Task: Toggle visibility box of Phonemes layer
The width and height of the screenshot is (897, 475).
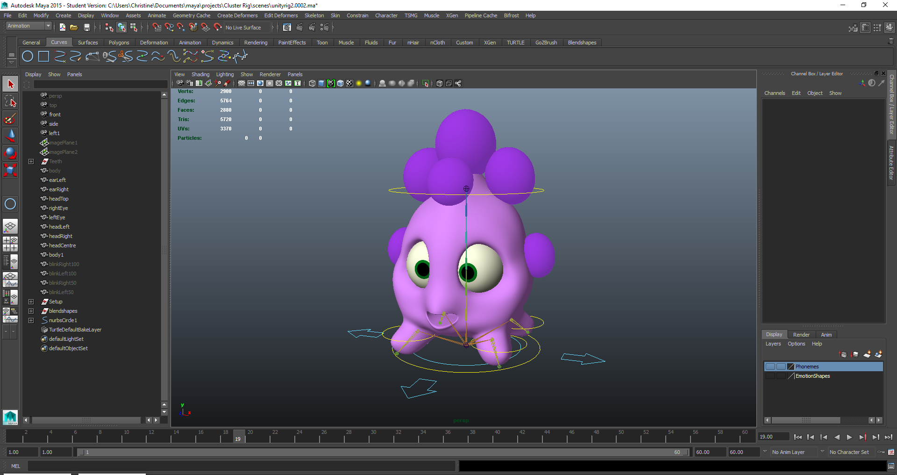Action: (770, 367)
